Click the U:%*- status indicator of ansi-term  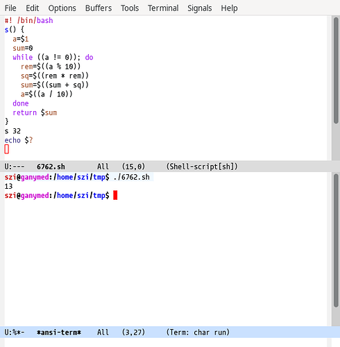pyautogui.click(x=15, y=332)
